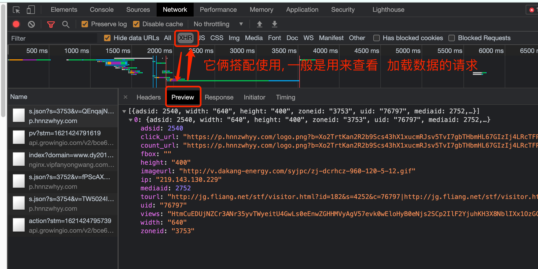Stop recording with the red record button
538x269 pixels.
[x=16, y=24]
